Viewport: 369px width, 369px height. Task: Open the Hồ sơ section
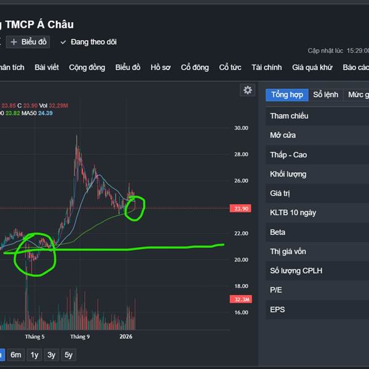[x=161, y=68]
